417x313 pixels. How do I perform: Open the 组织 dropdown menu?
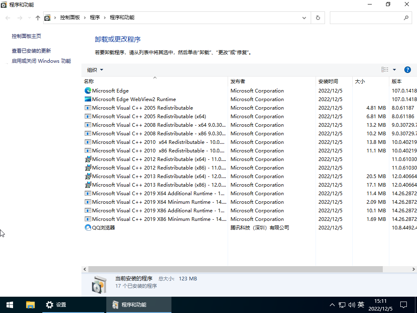pos(95,70)
